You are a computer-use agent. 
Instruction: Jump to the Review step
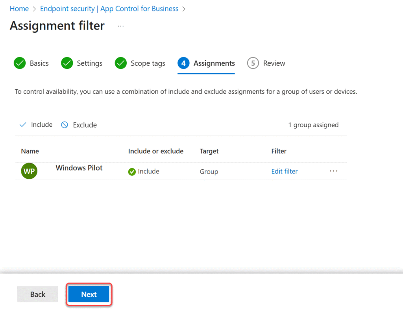pos(274,63)
